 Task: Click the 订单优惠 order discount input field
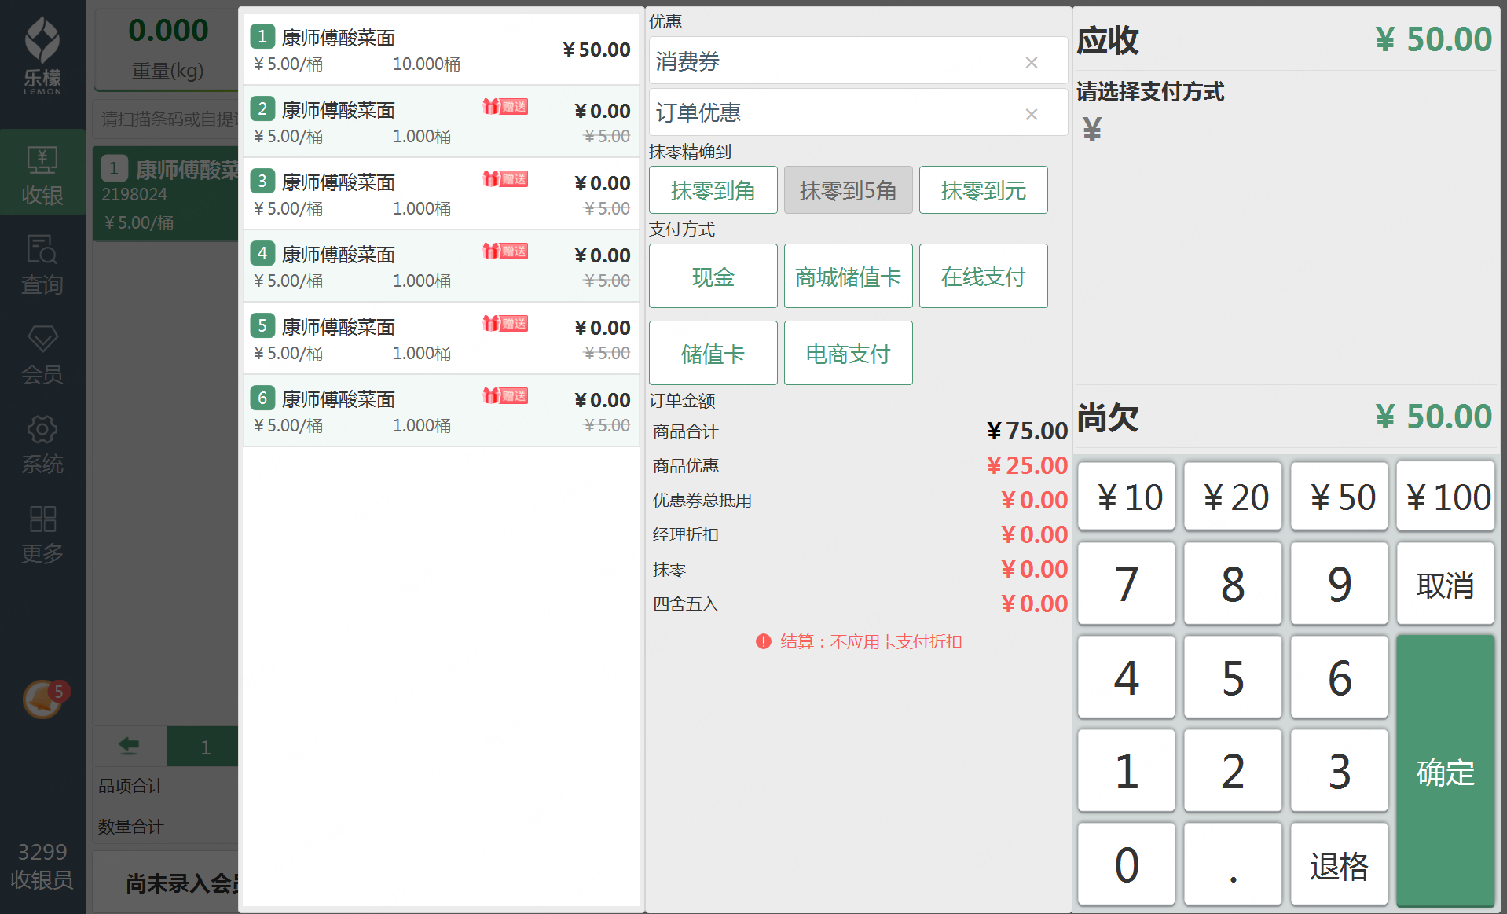point(858,112)
